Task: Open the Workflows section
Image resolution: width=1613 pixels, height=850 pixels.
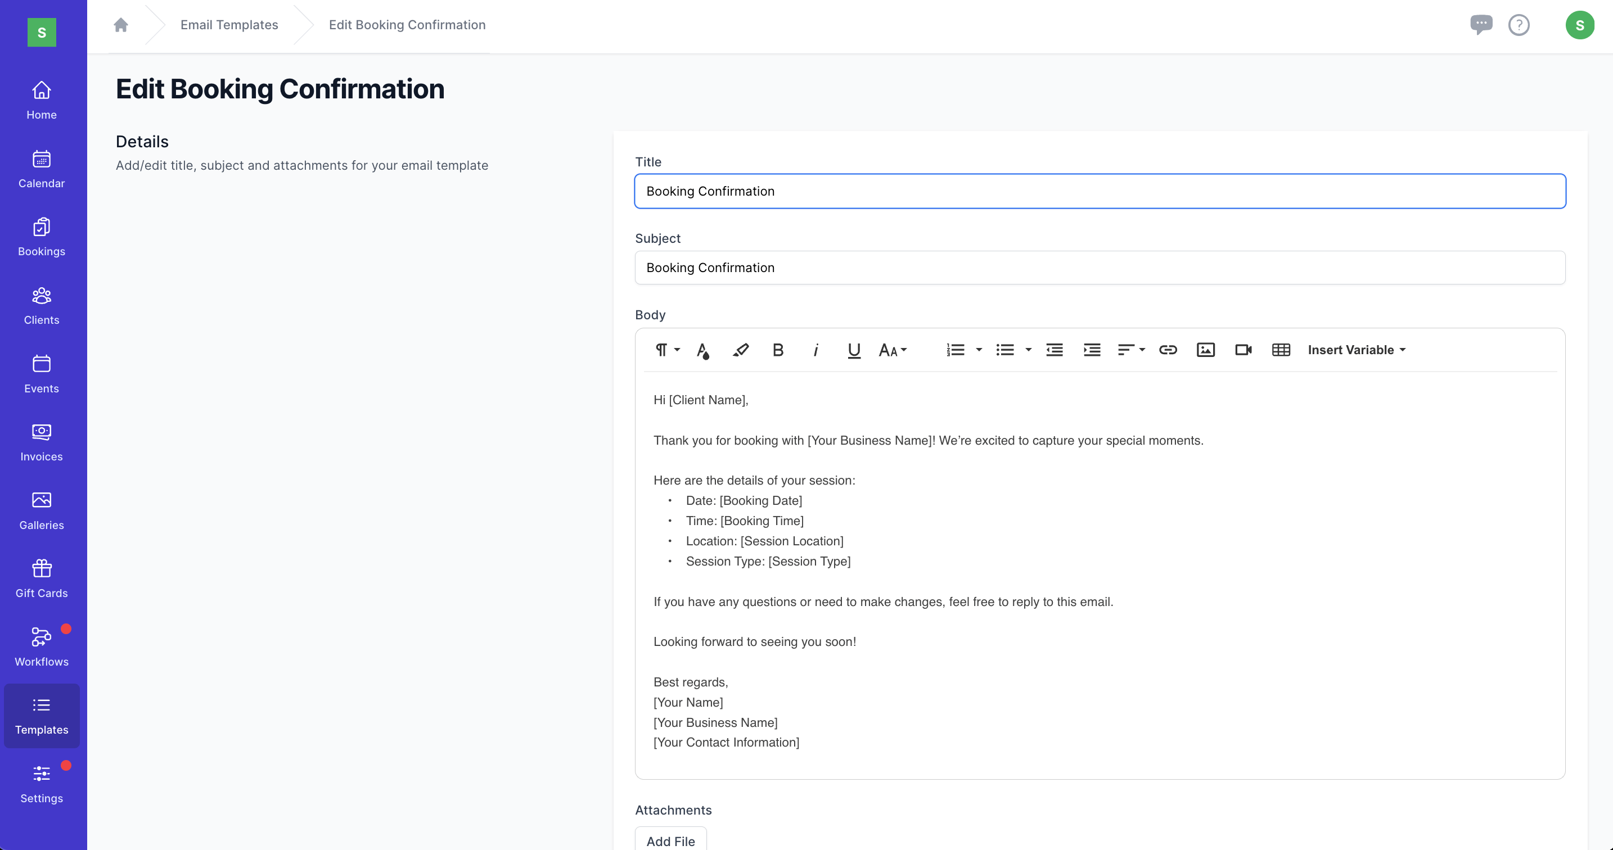Action: click(x=41, y=647)
